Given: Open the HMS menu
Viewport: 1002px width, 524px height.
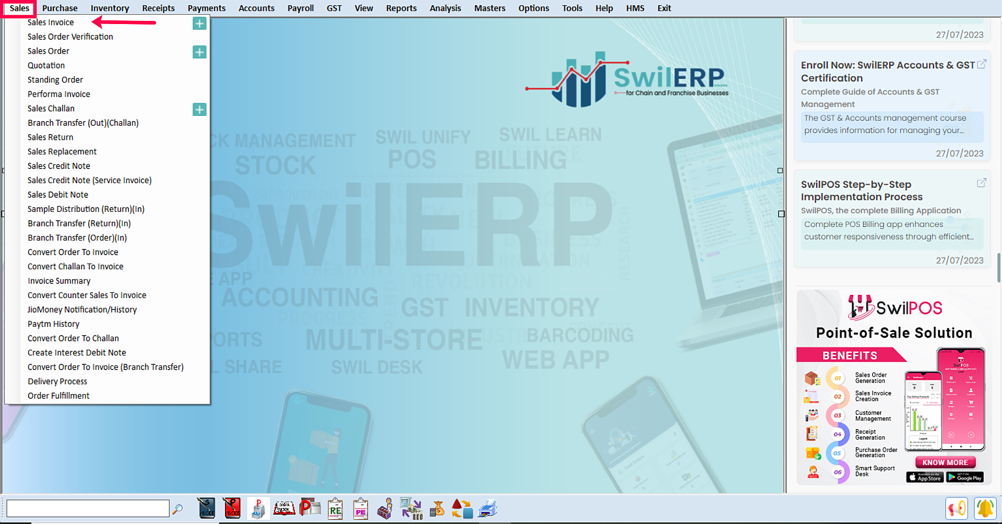Looking at the screenshot, I should (x=635, y=8).
